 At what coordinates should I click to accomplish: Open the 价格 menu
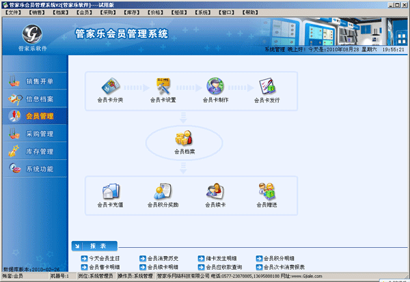coord(155,12)
